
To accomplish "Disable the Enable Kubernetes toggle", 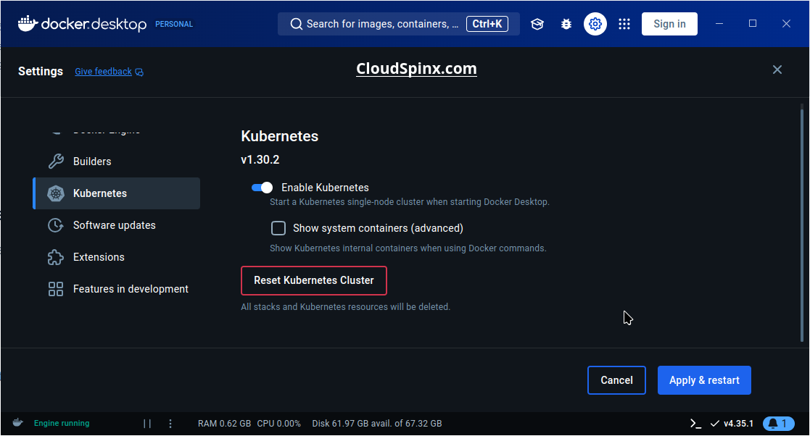I will 262,187.
